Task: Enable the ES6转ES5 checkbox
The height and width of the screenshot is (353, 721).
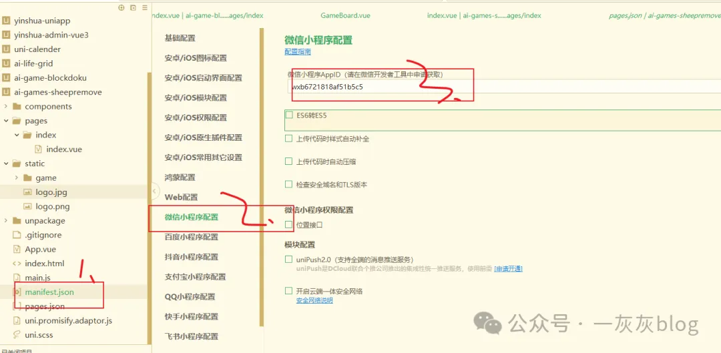Action: [289, 115]
